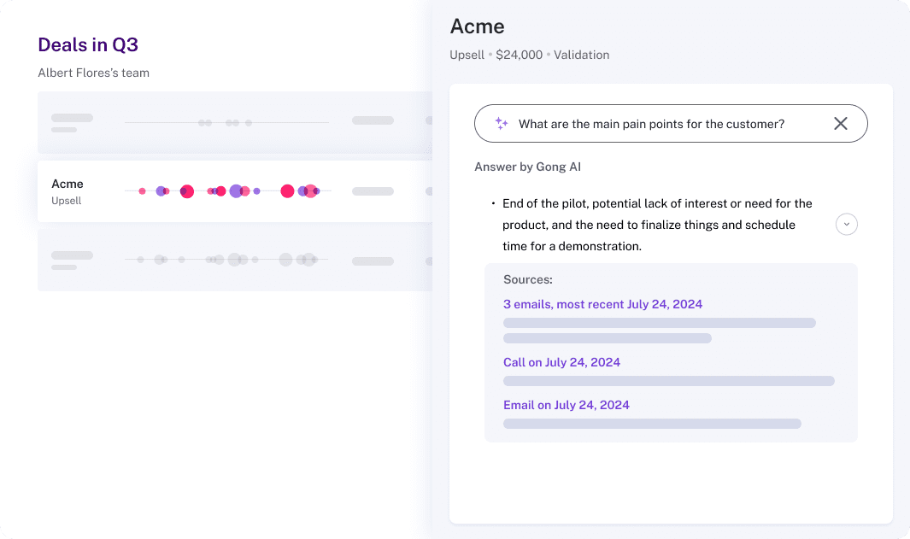The width and height of the screenshot is (910, 539).
Task: Click the 'Answer by Gong AI' label
Action: (527, 167)
